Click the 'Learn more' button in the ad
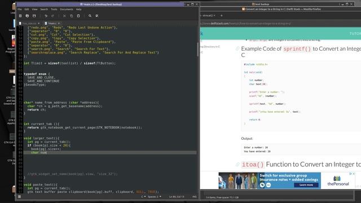The width and height of the screenshot is (361, 203). (306, 185)
